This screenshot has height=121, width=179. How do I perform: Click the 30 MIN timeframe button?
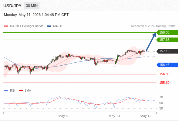32,6
